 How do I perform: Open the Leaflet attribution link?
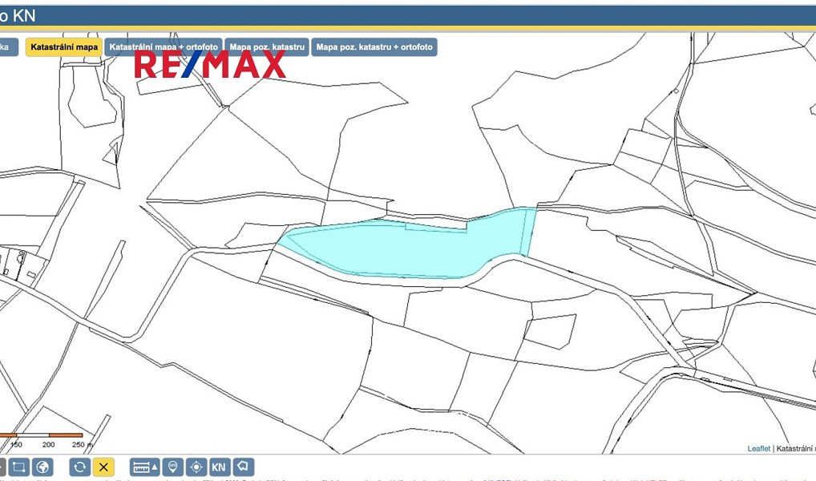click(759, 448)
